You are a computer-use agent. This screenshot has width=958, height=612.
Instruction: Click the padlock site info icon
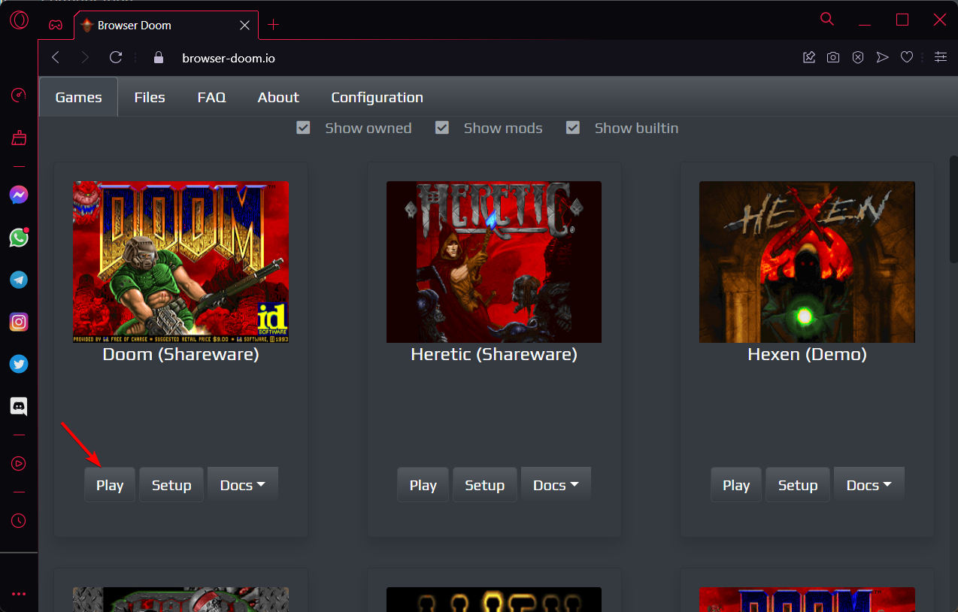click(158, 57)
